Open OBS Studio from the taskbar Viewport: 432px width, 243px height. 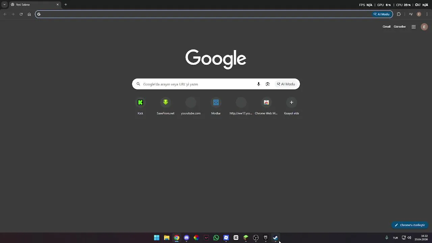(x=256, y=238)
